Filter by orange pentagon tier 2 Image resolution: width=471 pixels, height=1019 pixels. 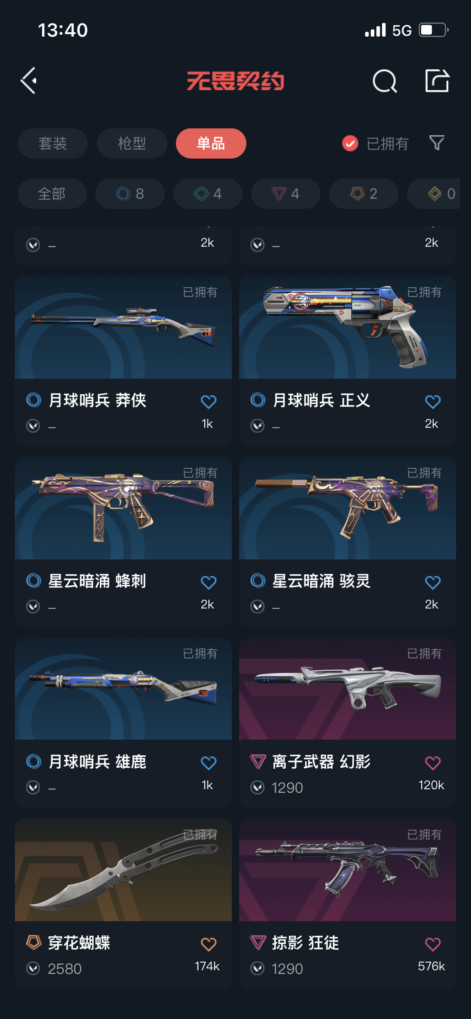click(364, 194)
